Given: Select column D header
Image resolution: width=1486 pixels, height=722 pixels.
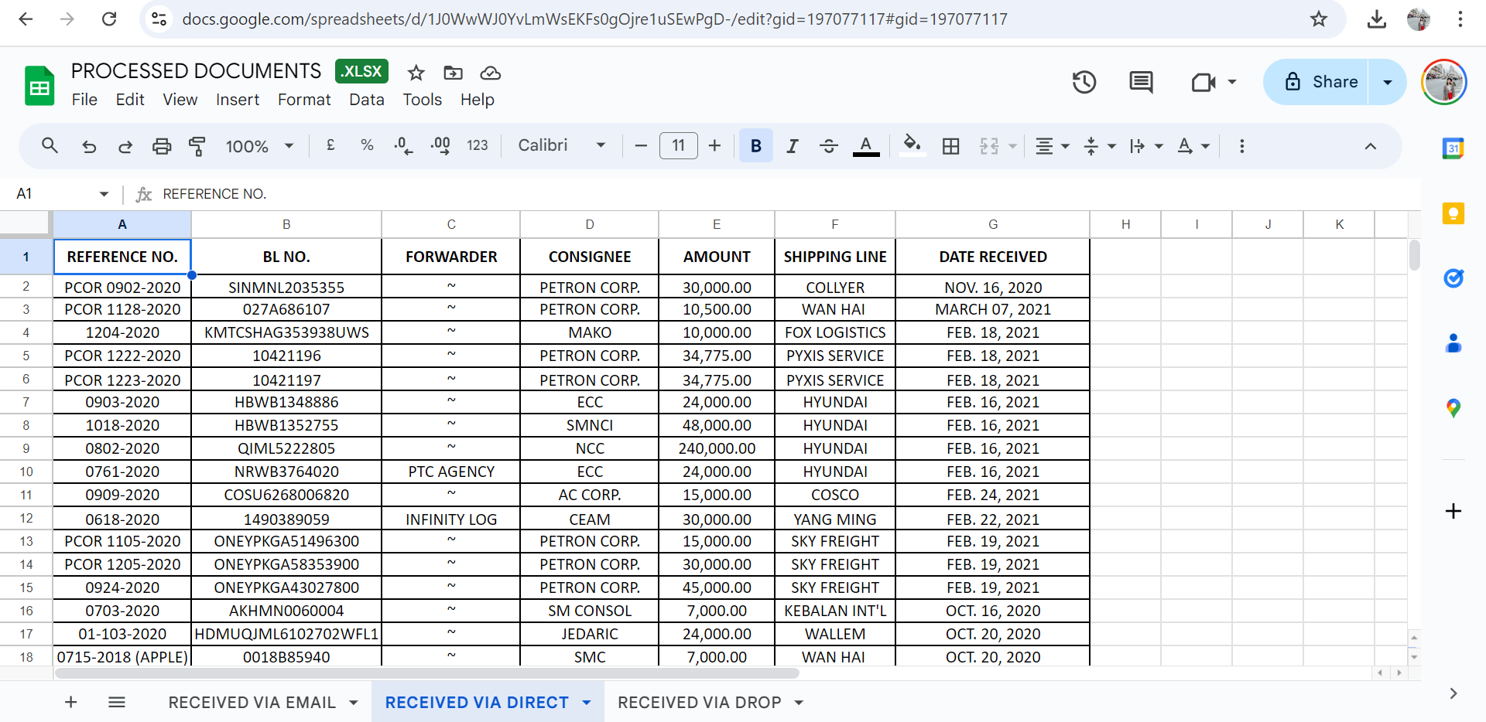Looking at the screenshot, I should [x=590, y=224].
